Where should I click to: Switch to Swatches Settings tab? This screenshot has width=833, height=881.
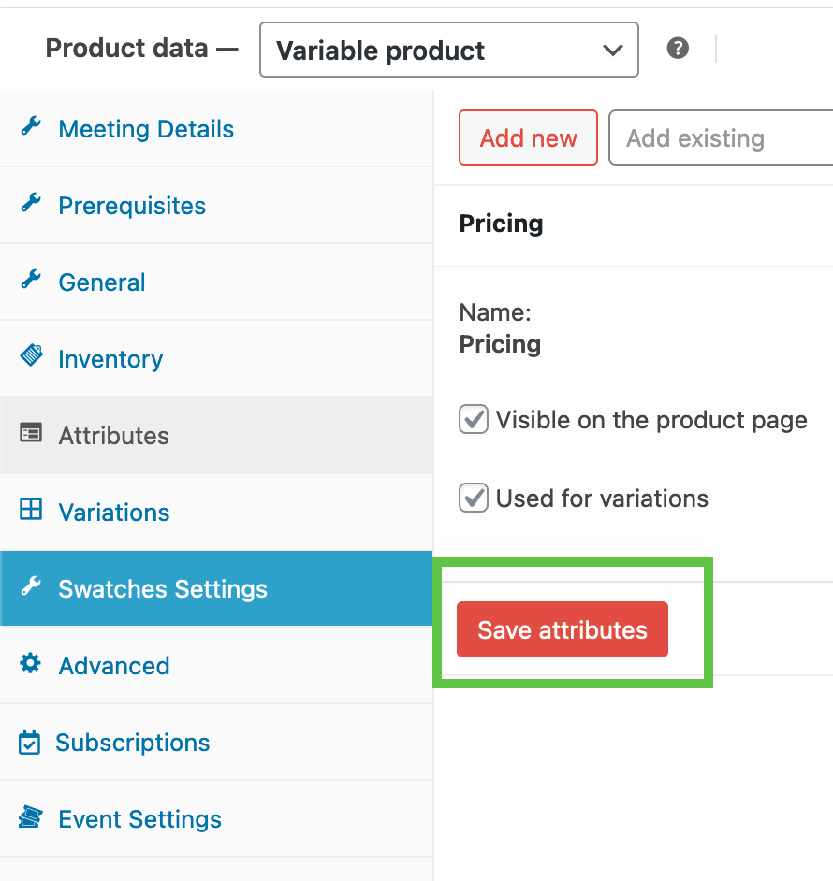[x=163, y=589]
